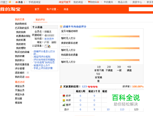Open 我的拍卖 in sidebar

(x=21, y=32)
